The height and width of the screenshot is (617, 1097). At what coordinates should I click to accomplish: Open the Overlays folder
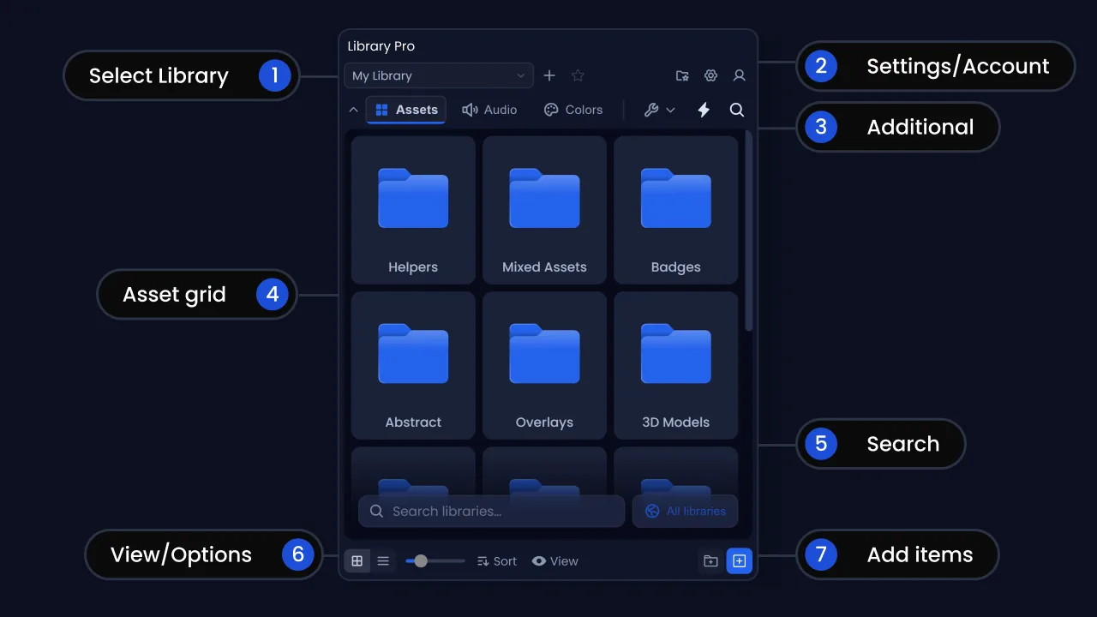tap(544, 365)
